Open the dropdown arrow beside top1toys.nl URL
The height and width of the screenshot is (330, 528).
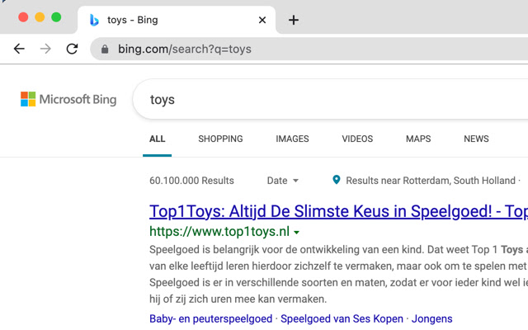tap(297, 232)
